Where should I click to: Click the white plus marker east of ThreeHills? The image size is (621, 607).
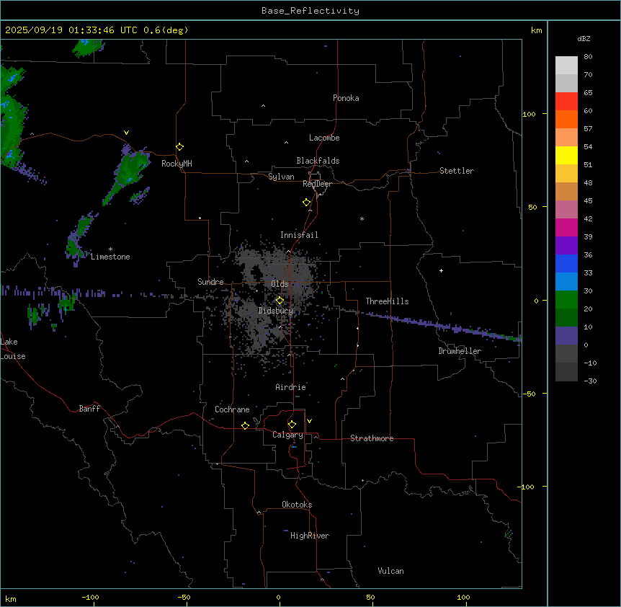click(441, 270)
